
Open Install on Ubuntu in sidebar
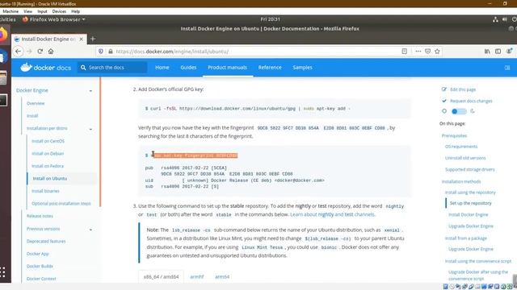pyautogui.click(x=50, y=179)
